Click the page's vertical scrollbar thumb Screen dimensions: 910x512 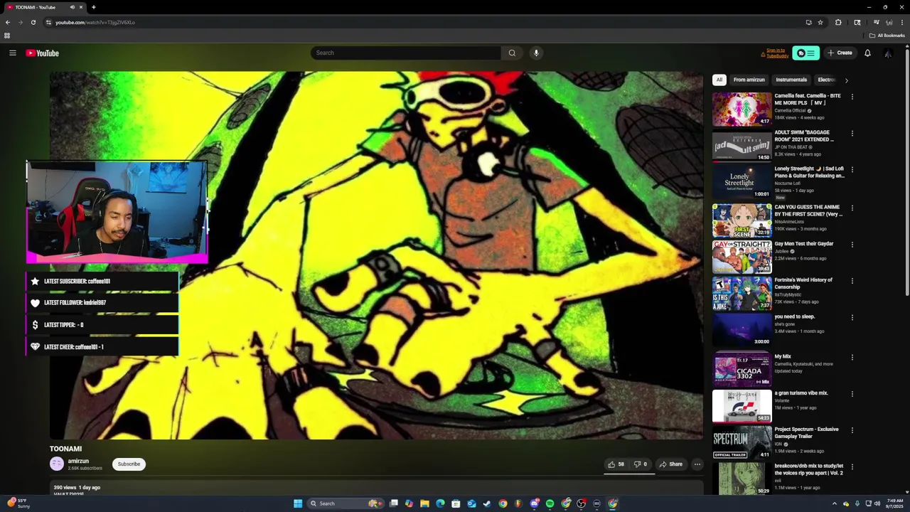[x=906, y=172]
